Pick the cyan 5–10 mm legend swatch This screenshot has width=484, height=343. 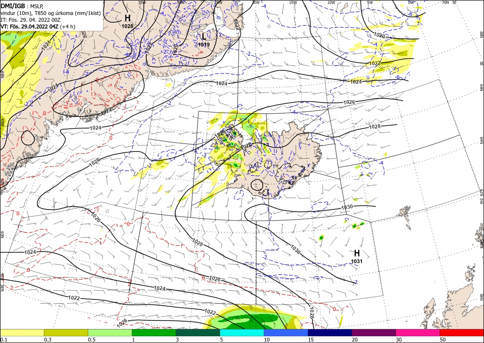coord(242,332)
